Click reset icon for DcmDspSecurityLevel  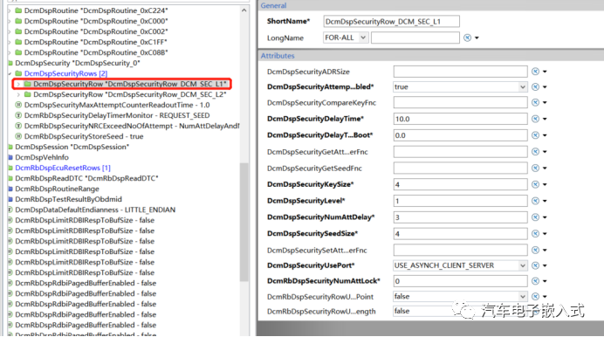[535, 201]
